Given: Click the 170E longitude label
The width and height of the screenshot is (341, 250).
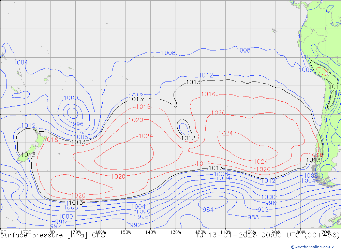Looking at the screenshot, I should pos(26,232).
